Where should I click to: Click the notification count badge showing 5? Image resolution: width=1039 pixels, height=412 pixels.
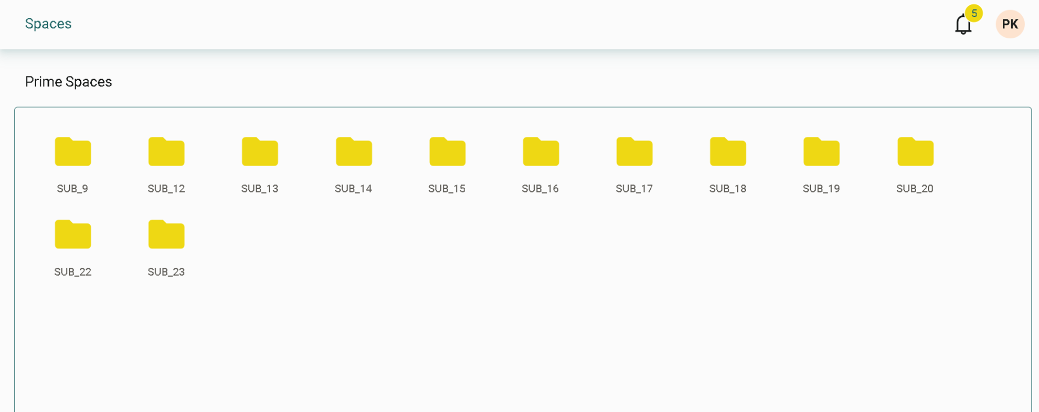point(974,13)
